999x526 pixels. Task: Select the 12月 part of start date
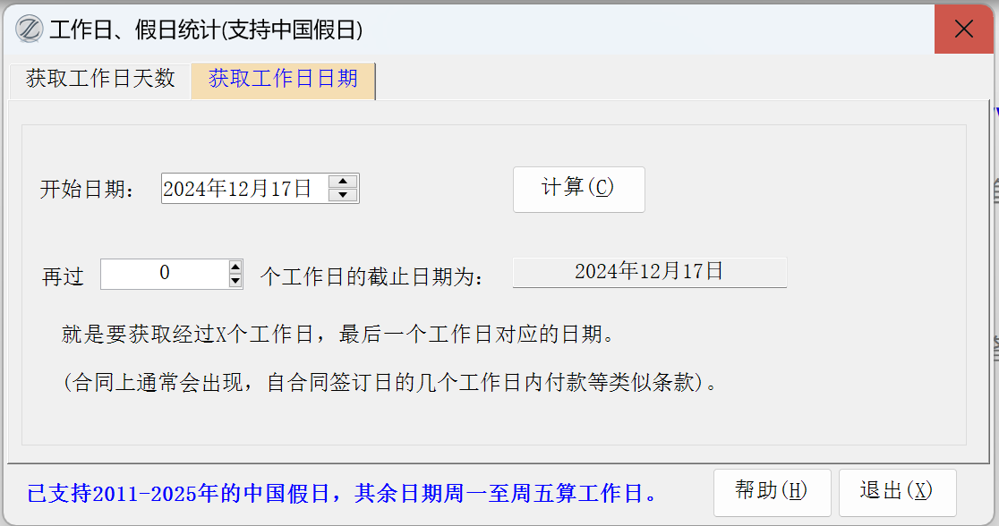click(x=248, y=189)
